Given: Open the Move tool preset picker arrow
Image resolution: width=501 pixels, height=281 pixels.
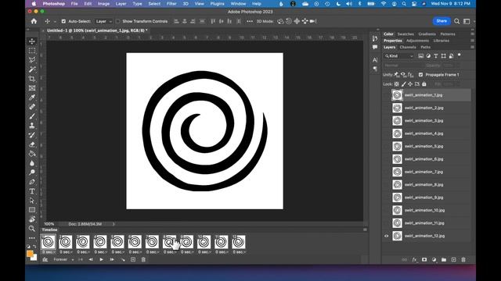Looking at the screenshot, I should point(55,21).
